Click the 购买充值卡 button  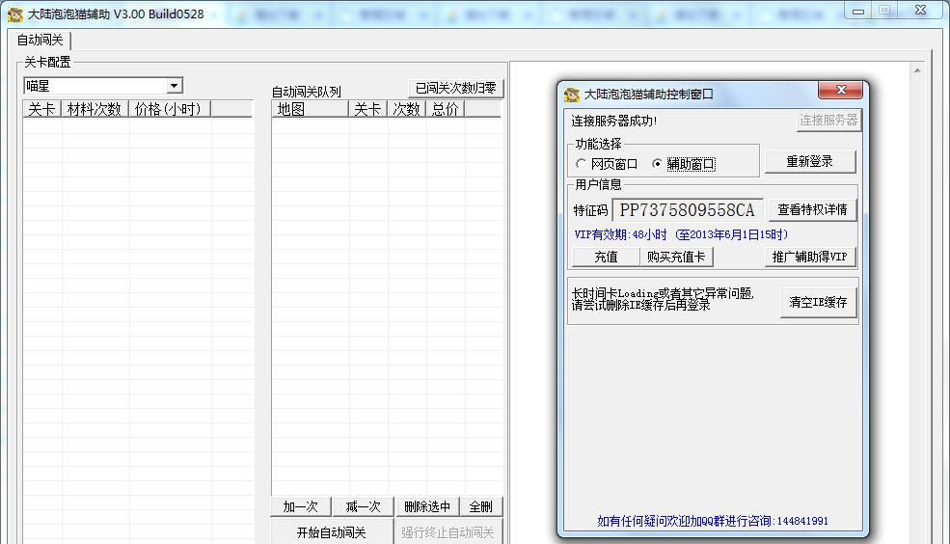[x=676, y=257]
